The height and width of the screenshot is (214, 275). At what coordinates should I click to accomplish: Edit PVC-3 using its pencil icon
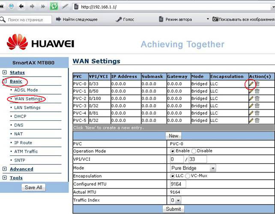point(251,106)
